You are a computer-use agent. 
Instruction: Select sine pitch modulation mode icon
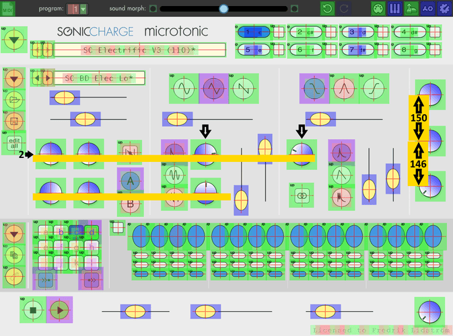tap(174, 175)
